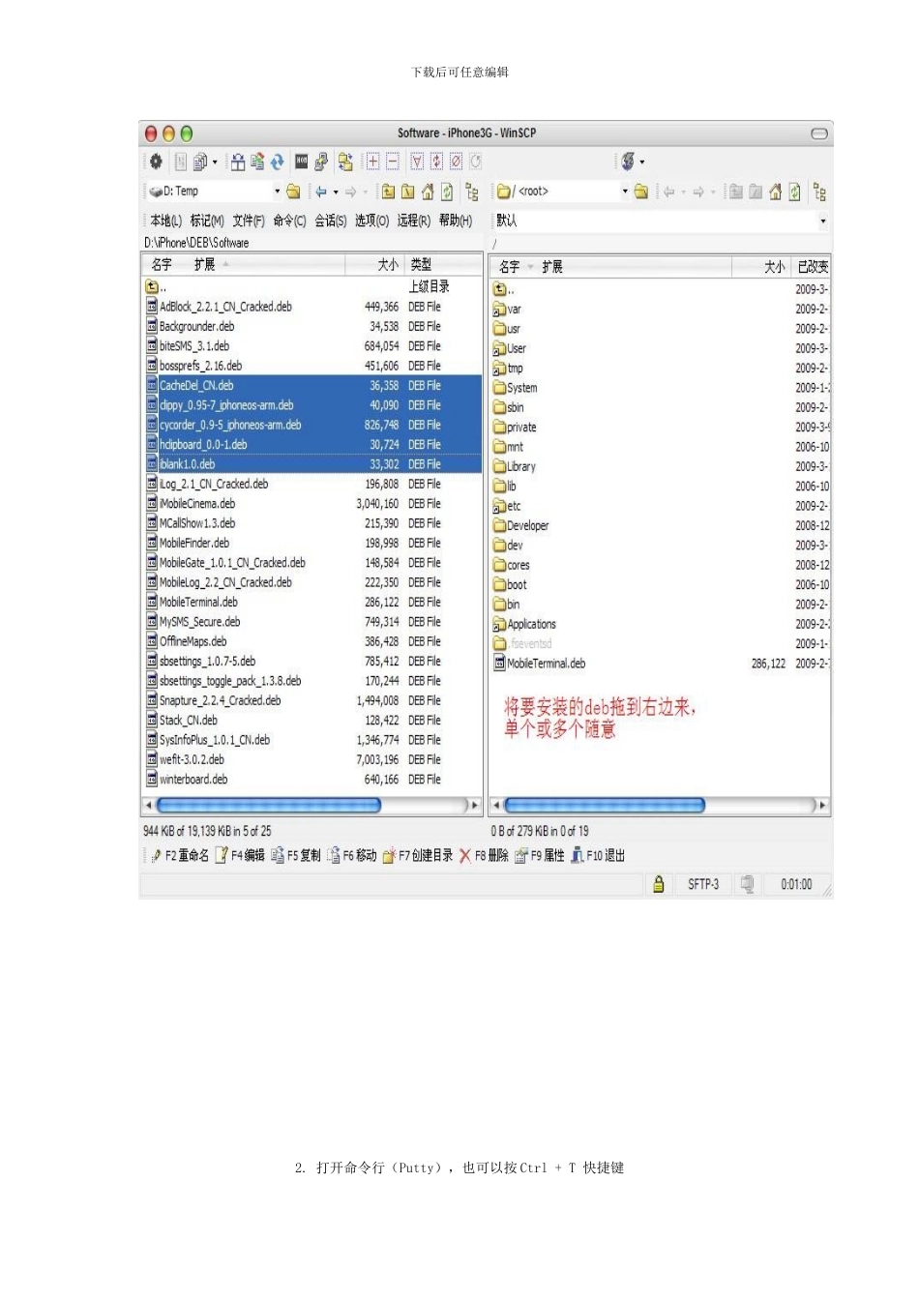Open the 文件(F) menu
Viewport: 919px width, 1300px height.
point(249,221)
